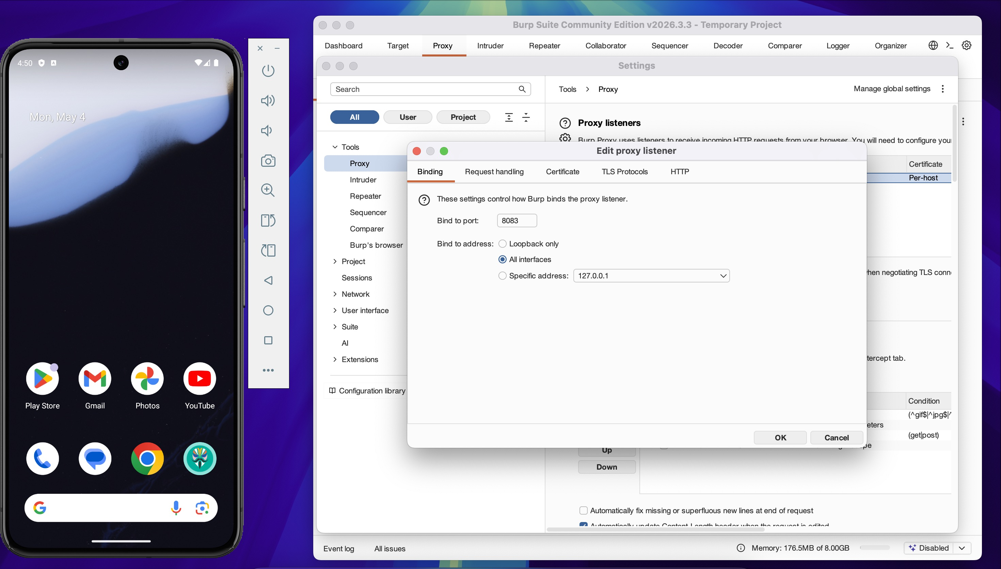This screenshot has width=1001, height=569.
Task: Tap the Google search bar on phone
Action: click(121, 508)
